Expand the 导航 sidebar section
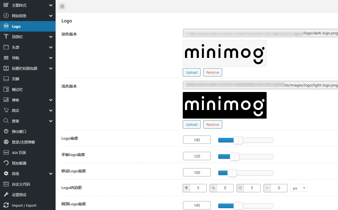The image size is (338, 210). coord(51,58)
